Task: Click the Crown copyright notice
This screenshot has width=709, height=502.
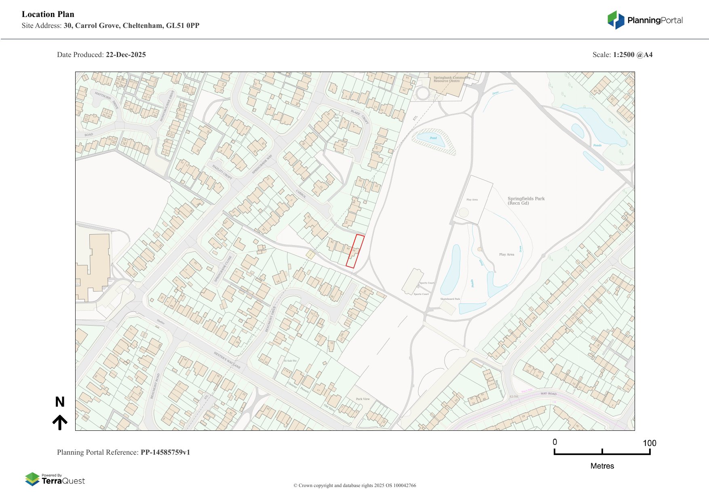Action: 354,485
